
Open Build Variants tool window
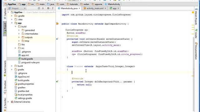(5, 68)
